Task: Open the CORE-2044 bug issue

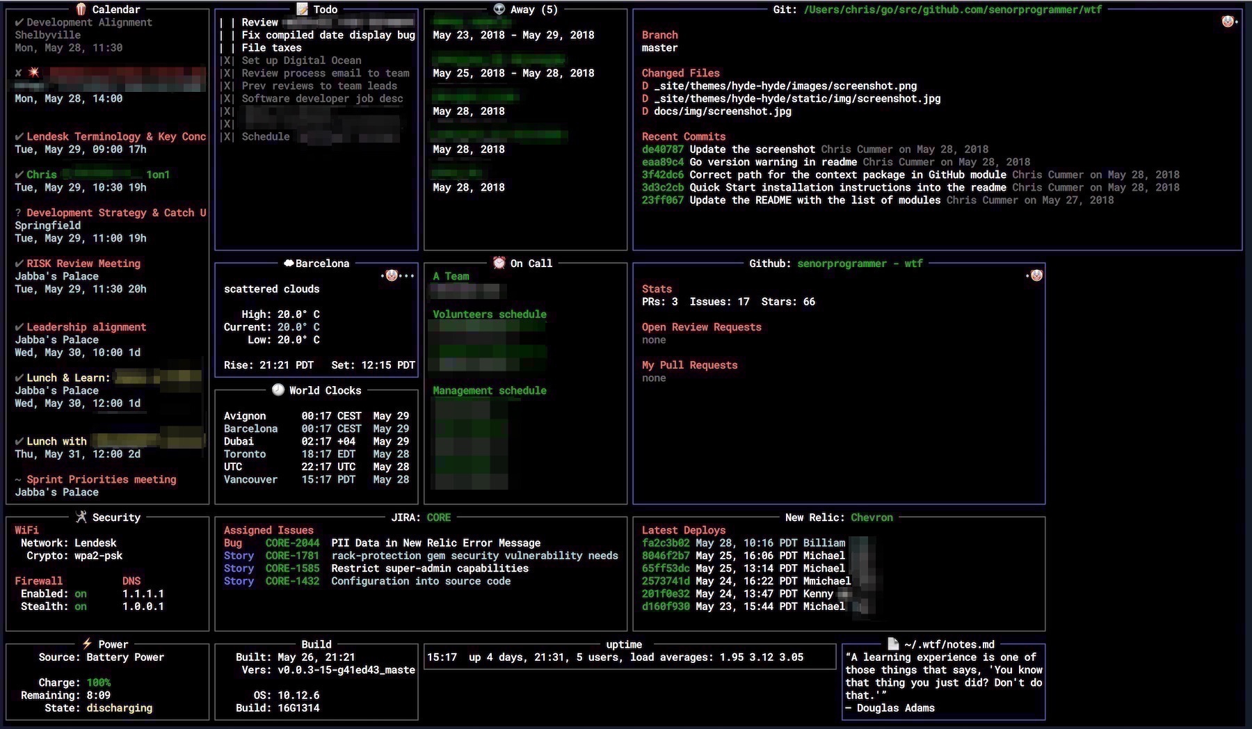Action: coord(291,543)
